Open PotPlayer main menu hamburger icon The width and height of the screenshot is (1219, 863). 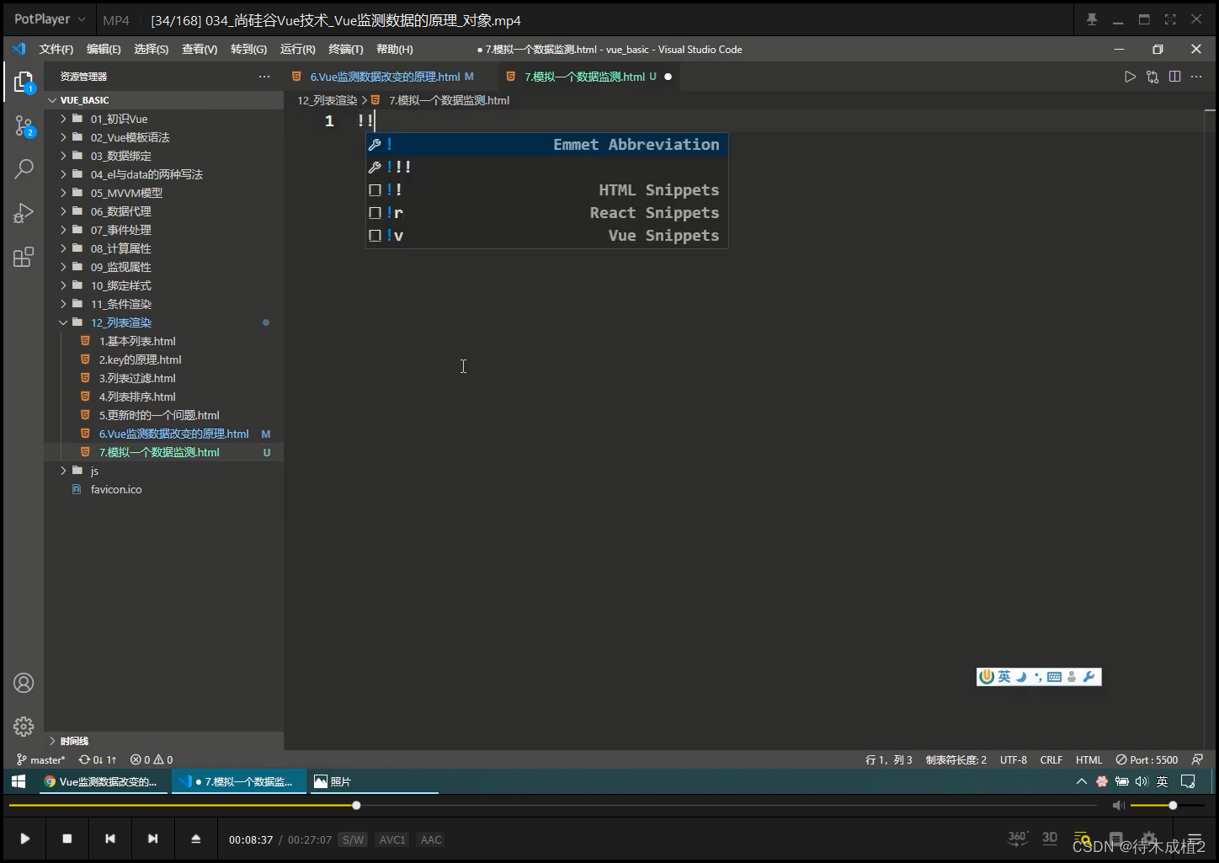click(x=1194, y=839)
